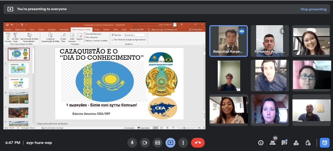Click the blue alarm clock icon
This screenshot has height=151, width=333.
pyautogui.click(x=325, y=143)
